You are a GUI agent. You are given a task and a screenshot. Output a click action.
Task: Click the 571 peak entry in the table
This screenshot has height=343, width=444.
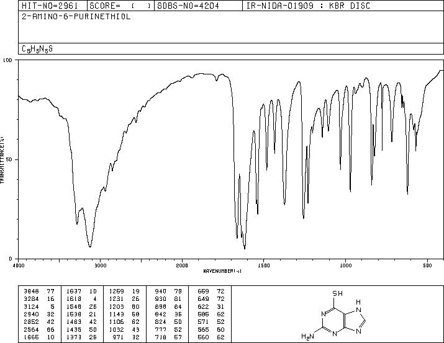pos(211,322)
